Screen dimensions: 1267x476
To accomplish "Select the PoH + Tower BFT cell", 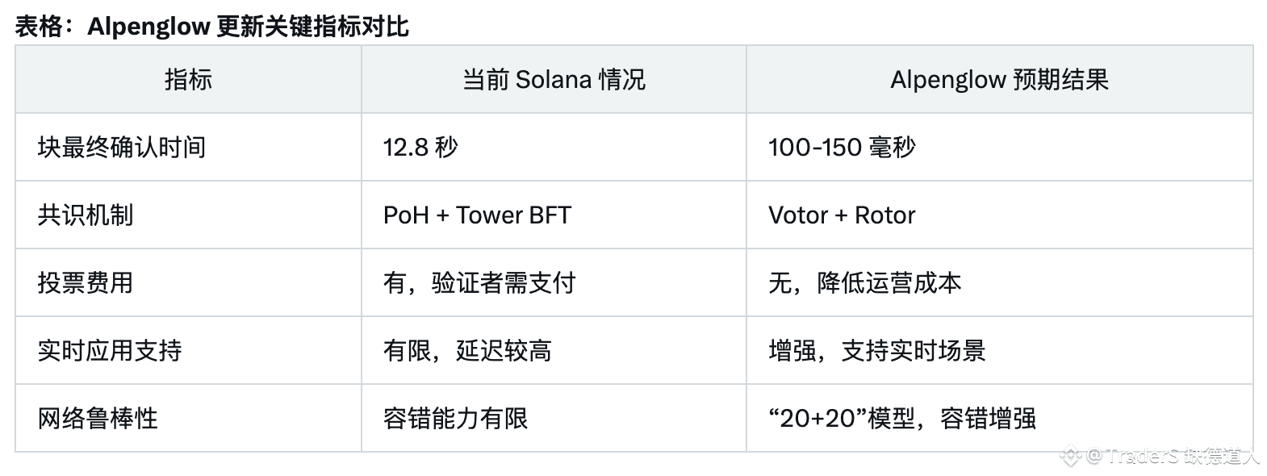I will pos(554,215).
